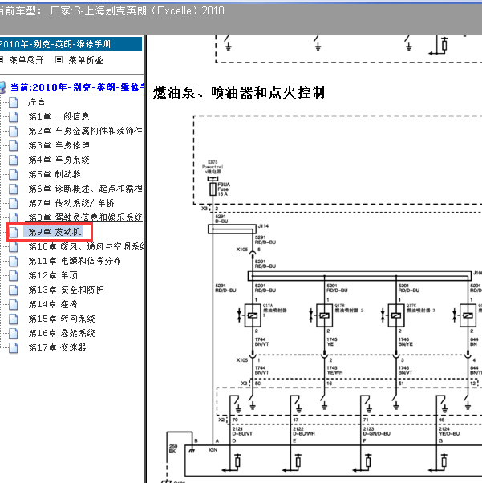Click the page icon for 第14章 座椅
The height and width of the screenshot is (483, 482).
[14, 304]
